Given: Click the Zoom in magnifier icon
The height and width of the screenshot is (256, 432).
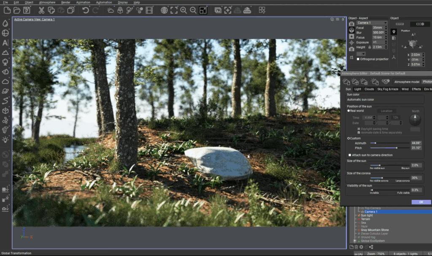Looking at the screenshot, I should pos(184,10).
